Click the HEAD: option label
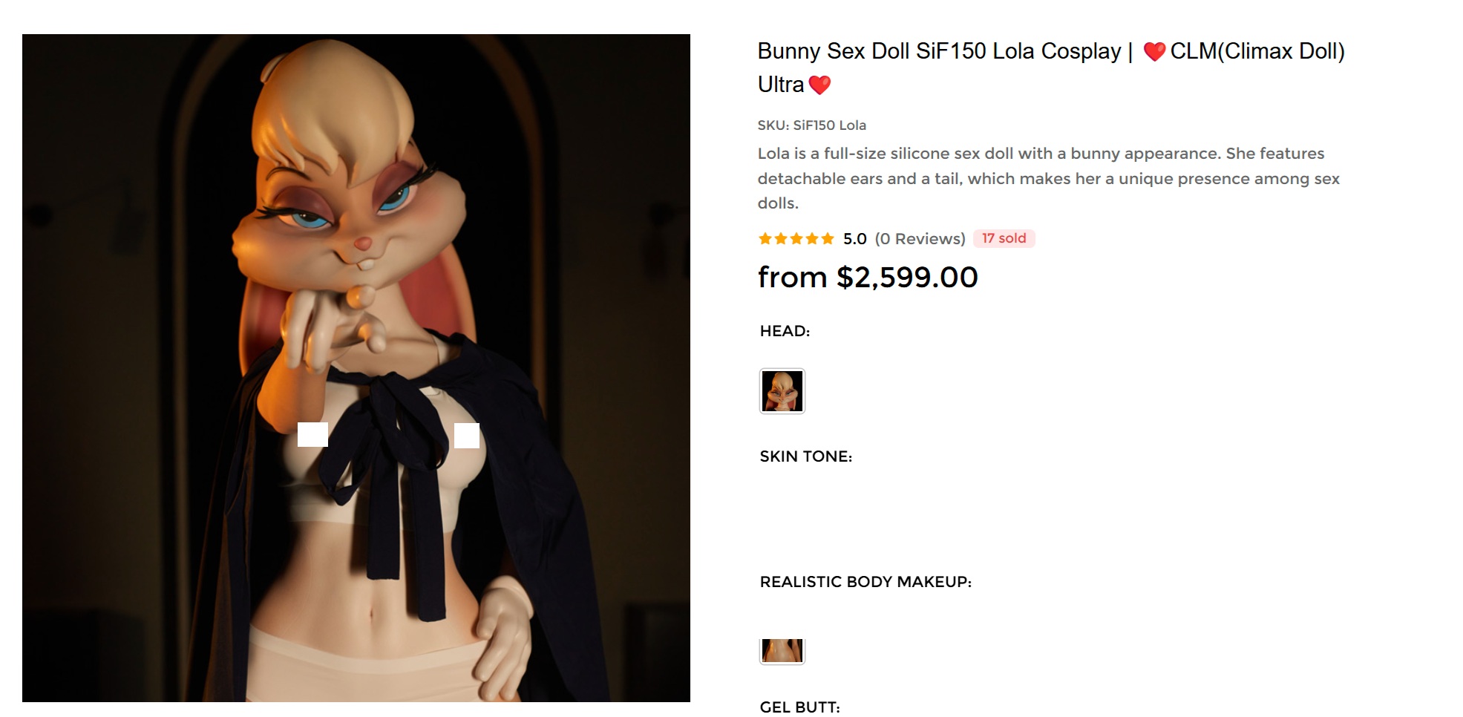Screen dimensions: 1463x717 (x=785, y=331)
